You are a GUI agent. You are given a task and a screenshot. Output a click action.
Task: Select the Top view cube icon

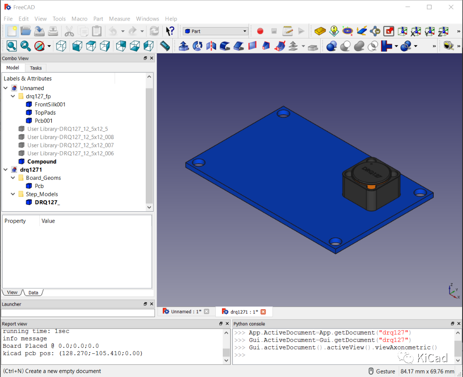tap(91, 46)
